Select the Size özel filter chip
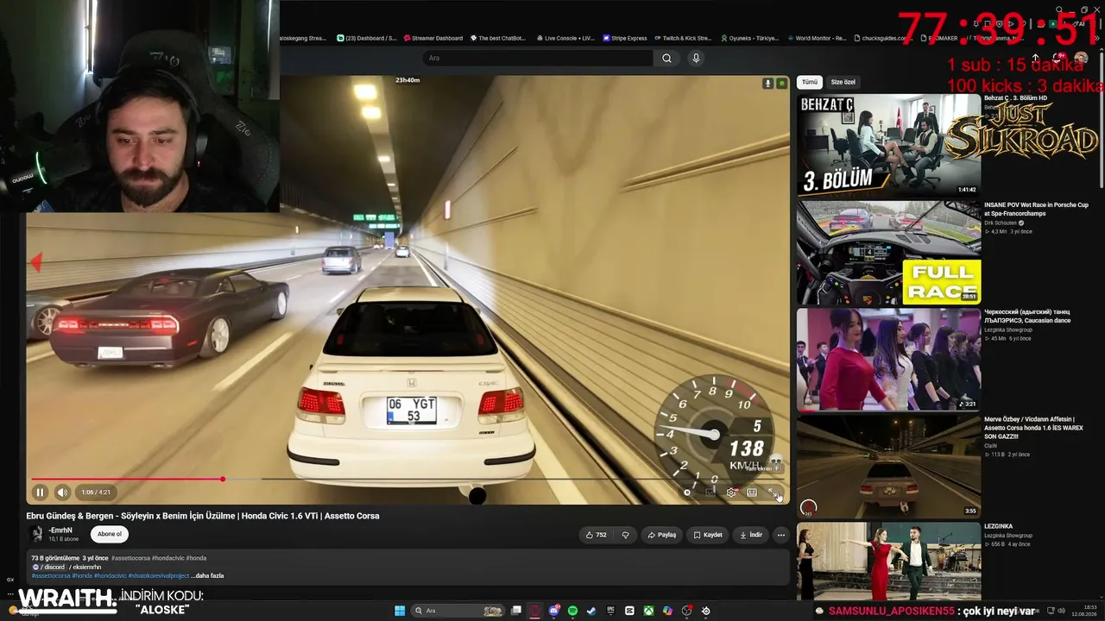The height and width of the screenshot is (621, 1105). coord(843,82)
